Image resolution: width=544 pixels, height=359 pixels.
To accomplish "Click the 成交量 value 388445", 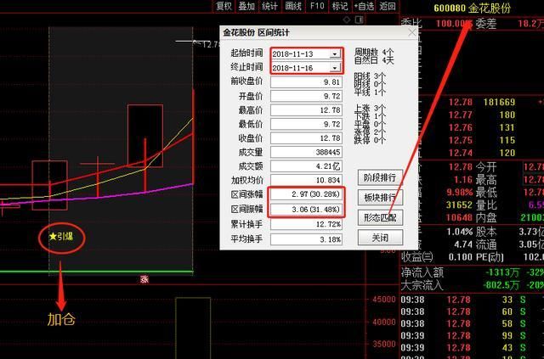I will point(306,152).
